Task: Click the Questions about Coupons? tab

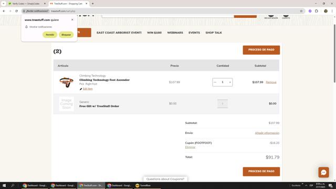Action: [x=165, y=179]
